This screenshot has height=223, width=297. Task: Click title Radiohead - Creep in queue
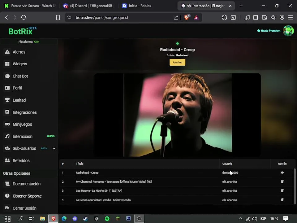(87, 173)
